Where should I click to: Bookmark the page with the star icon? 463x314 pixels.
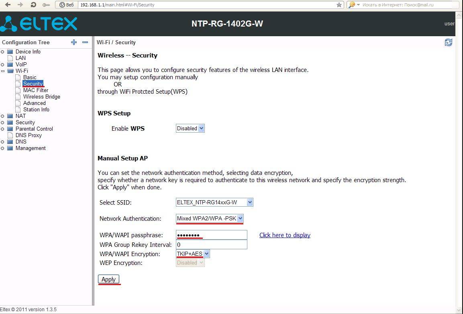point(339,5)
